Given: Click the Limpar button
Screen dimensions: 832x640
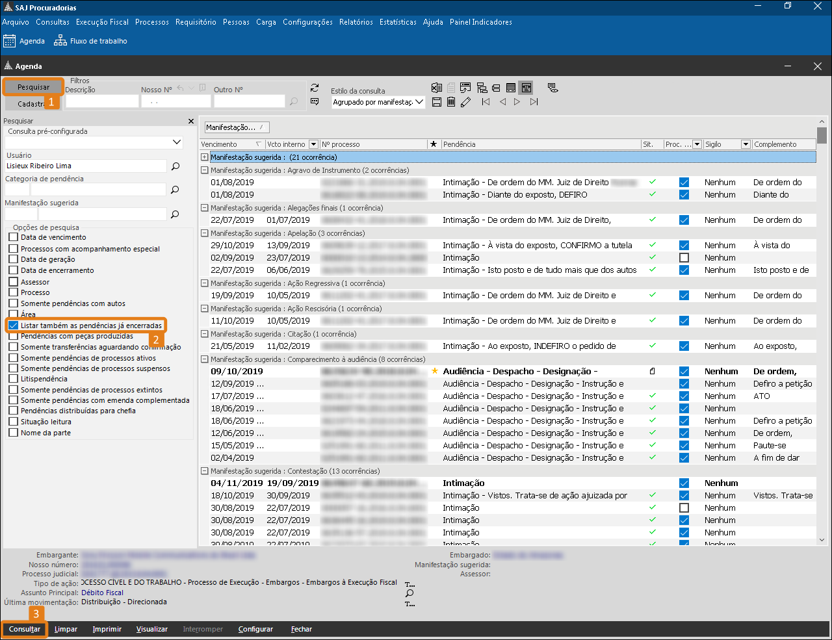Looking at the screenshot, I should point(66,629).
